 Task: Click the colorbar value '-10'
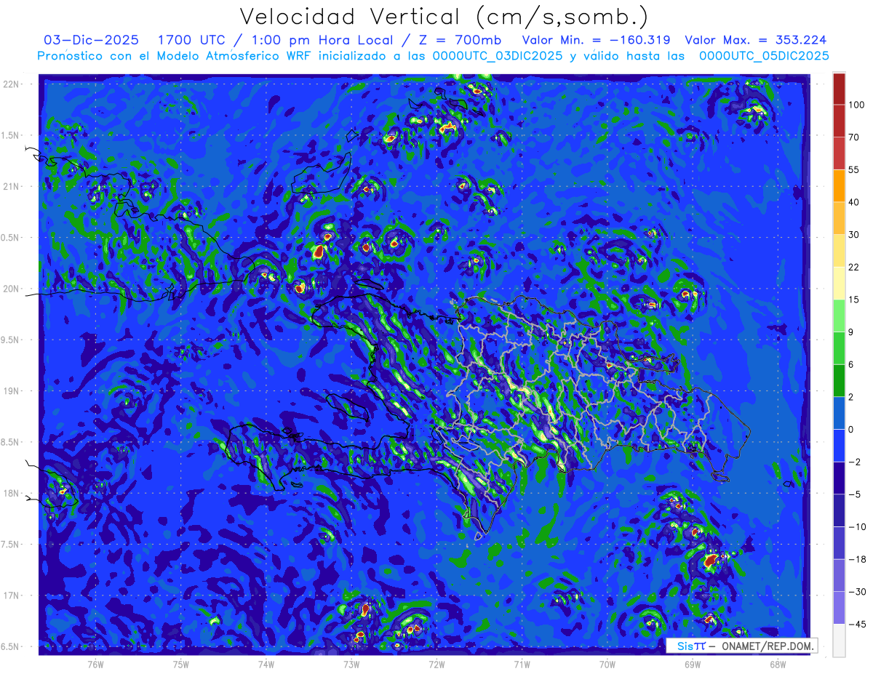[x=856, y=526]
